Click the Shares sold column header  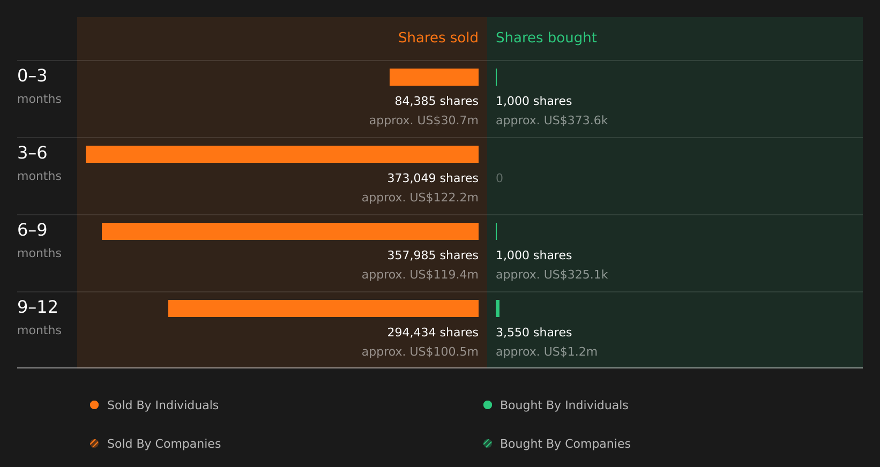[x=438, y=37]
